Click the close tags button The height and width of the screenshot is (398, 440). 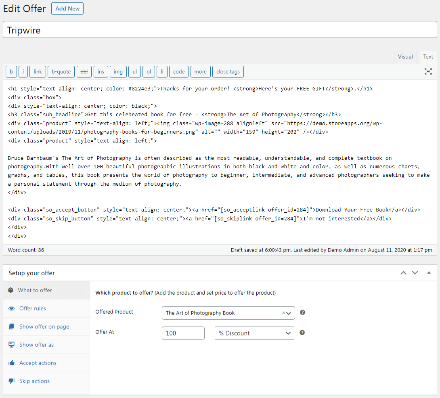coord(228,71)
